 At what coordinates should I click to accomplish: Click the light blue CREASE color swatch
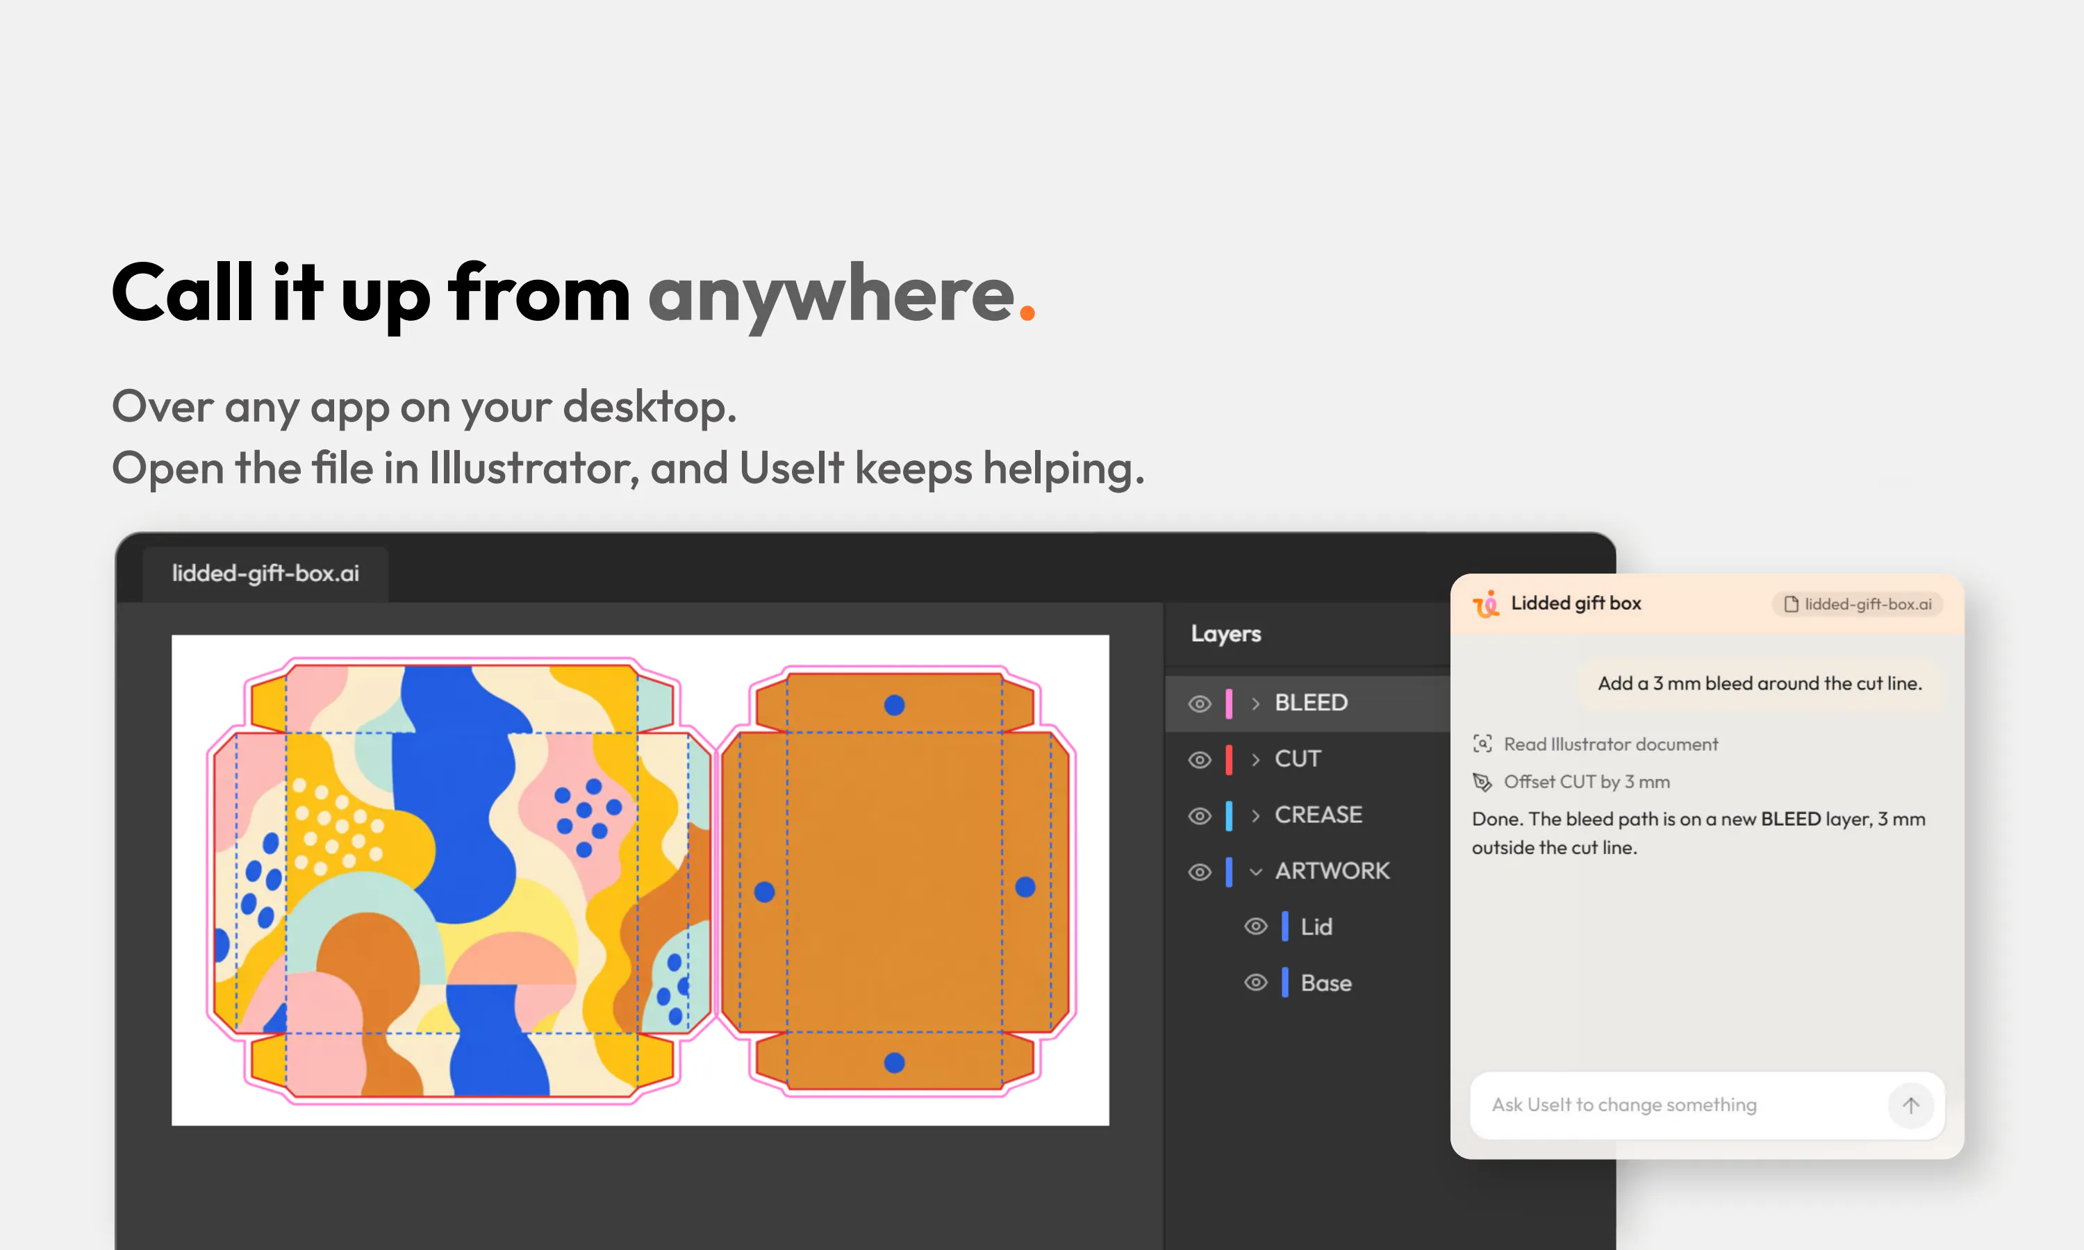[x=1229, y=815]
